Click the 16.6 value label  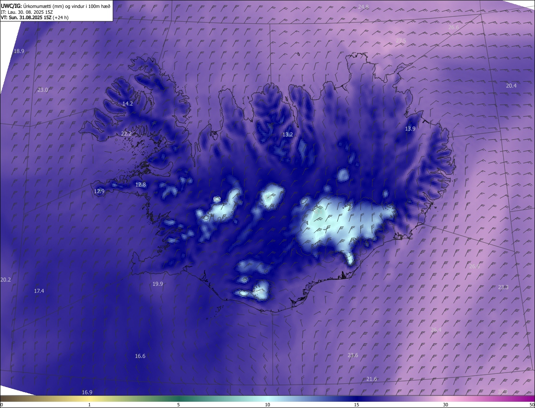point(140,356)
